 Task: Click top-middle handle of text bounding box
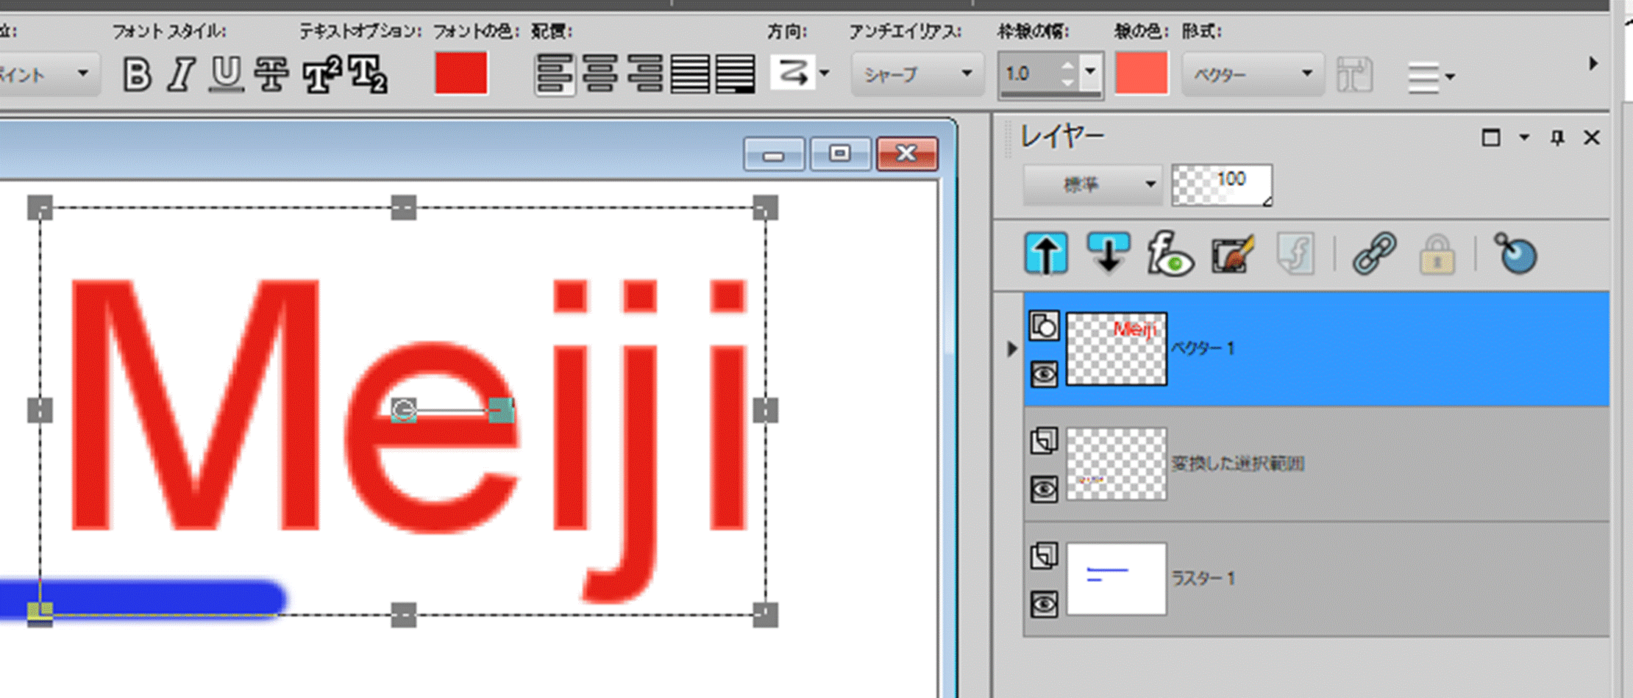(404, 207)
